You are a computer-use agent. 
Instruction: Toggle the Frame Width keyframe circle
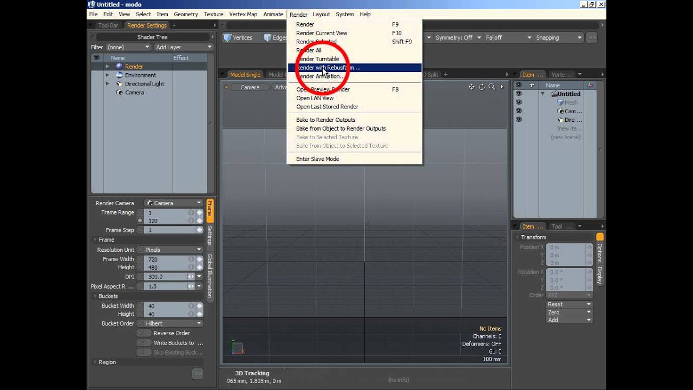[x=140, y=259]
